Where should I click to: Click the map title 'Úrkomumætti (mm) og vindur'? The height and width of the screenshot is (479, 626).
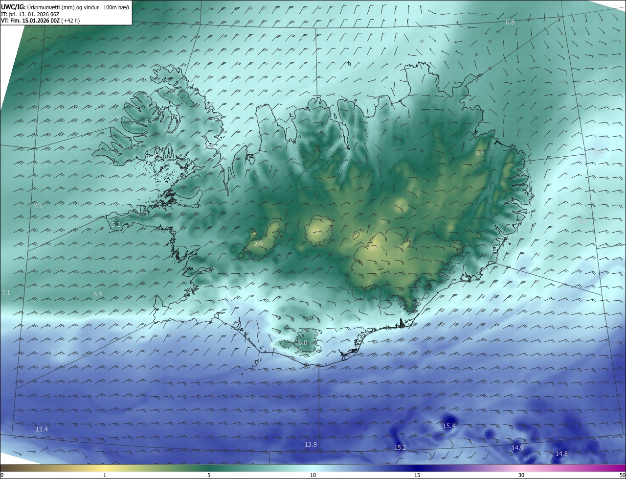64,7
